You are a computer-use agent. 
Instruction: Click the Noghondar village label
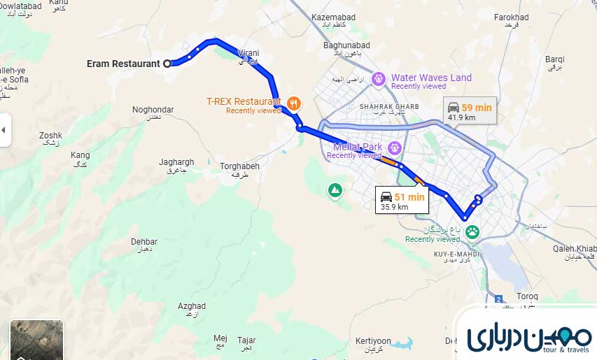pyautogui.click(x=153, y=110)
